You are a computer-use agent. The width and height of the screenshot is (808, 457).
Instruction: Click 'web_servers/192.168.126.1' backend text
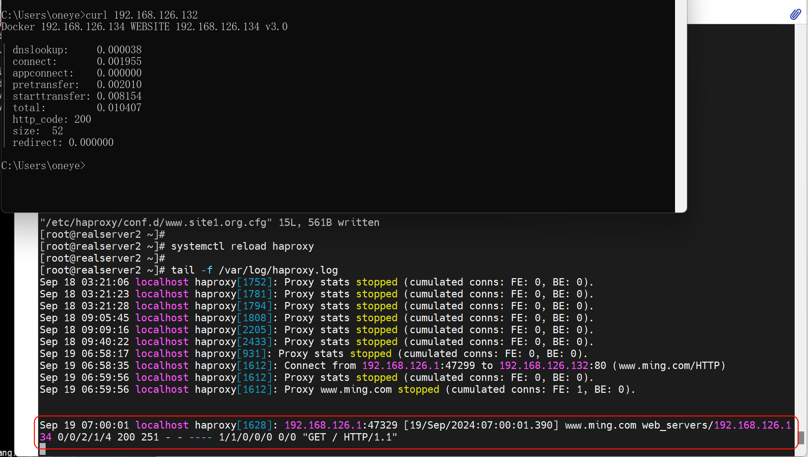tap(716, 425)
